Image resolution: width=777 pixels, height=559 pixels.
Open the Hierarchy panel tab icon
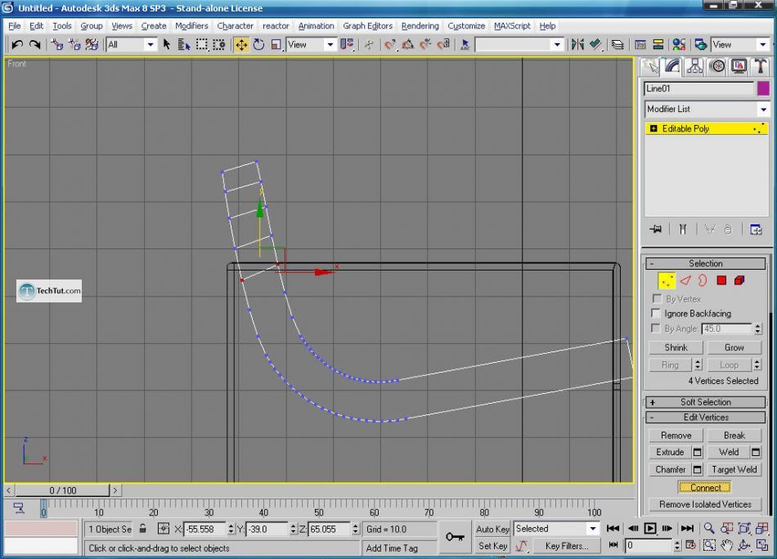[694, 66]
